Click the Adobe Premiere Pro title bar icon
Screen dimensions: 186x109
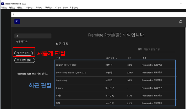pos(2,4)
